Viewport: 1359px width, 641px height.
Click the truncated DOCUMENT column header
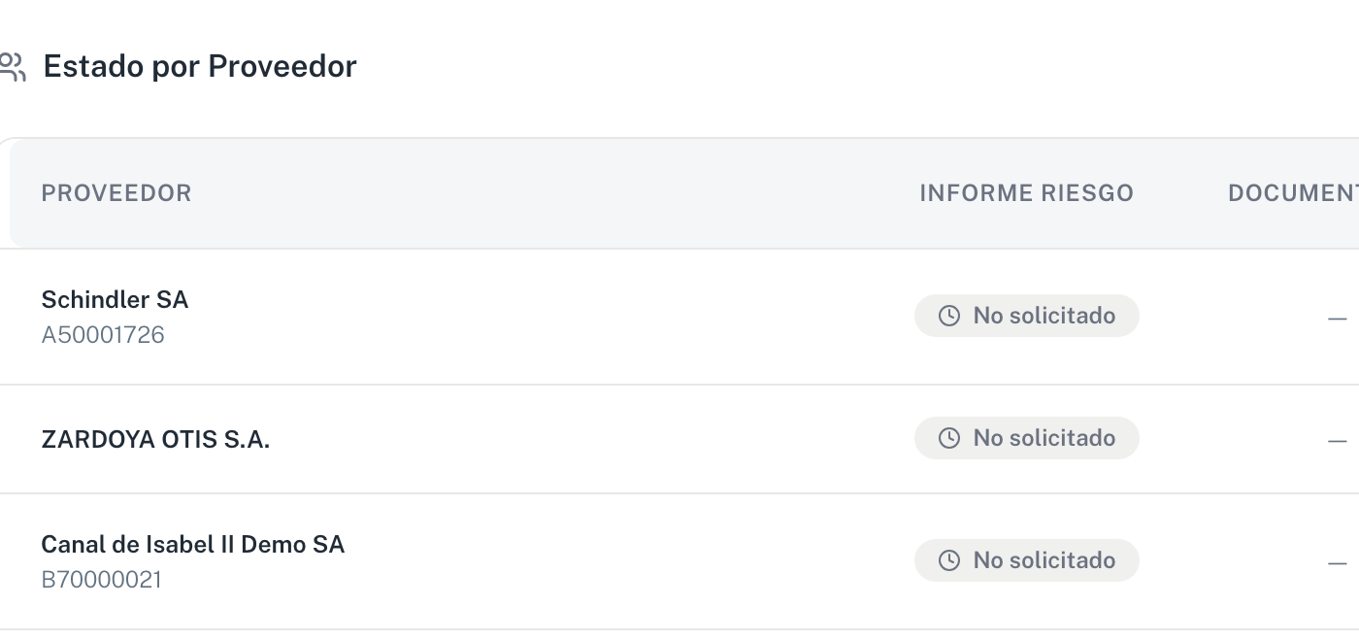pos(1293,193)
